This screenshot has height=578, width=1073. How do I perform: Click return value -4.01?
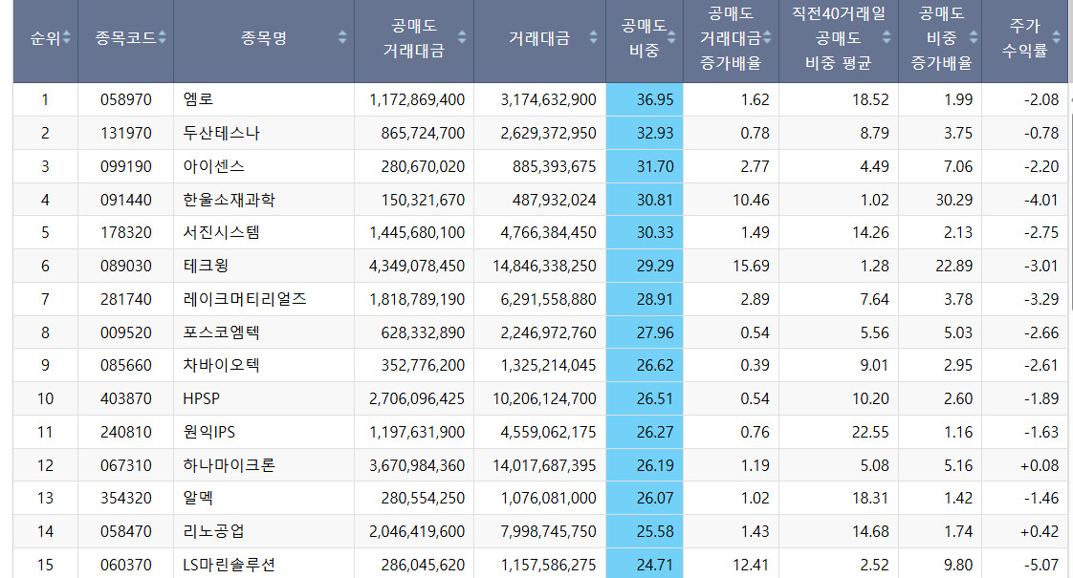[1041, 200]
